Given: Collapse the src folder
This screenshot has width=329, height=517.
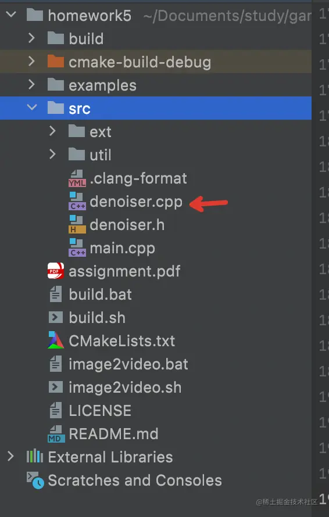Looking at the screenshot, I should 32,108.
